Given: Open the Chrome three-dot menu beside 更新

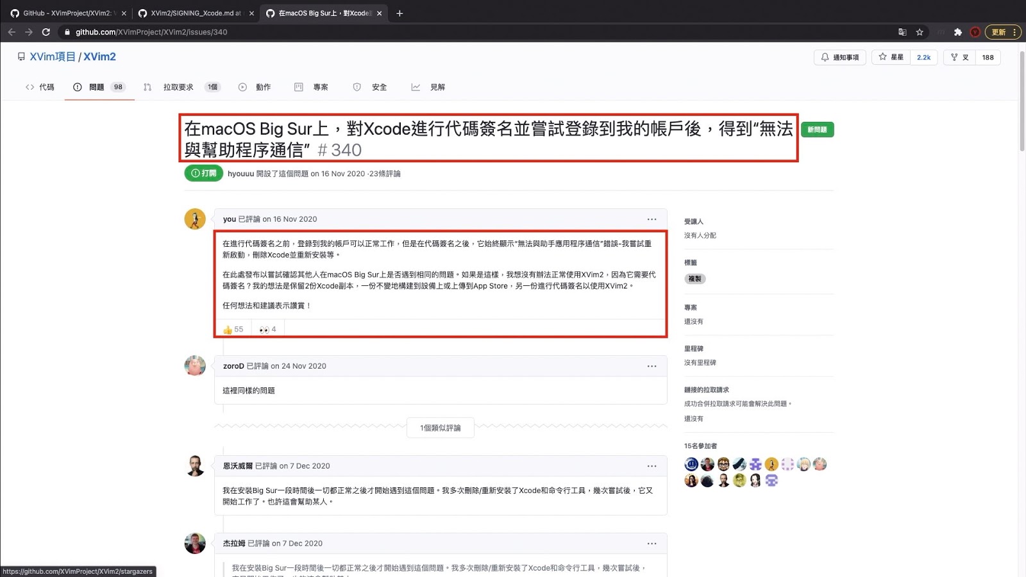Looking at the screenshot, I should [1014, 32].
